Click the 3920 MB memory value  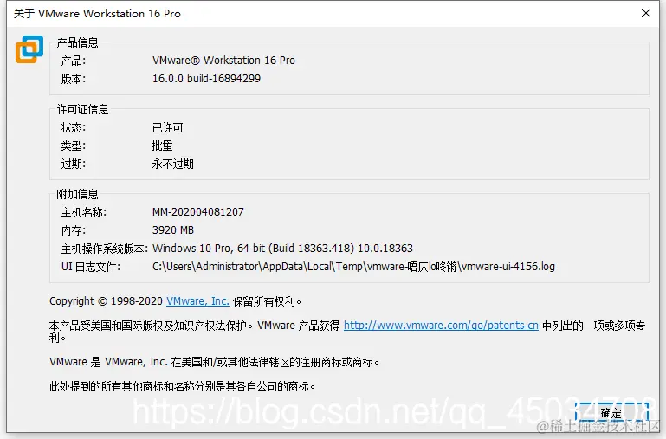173,230
